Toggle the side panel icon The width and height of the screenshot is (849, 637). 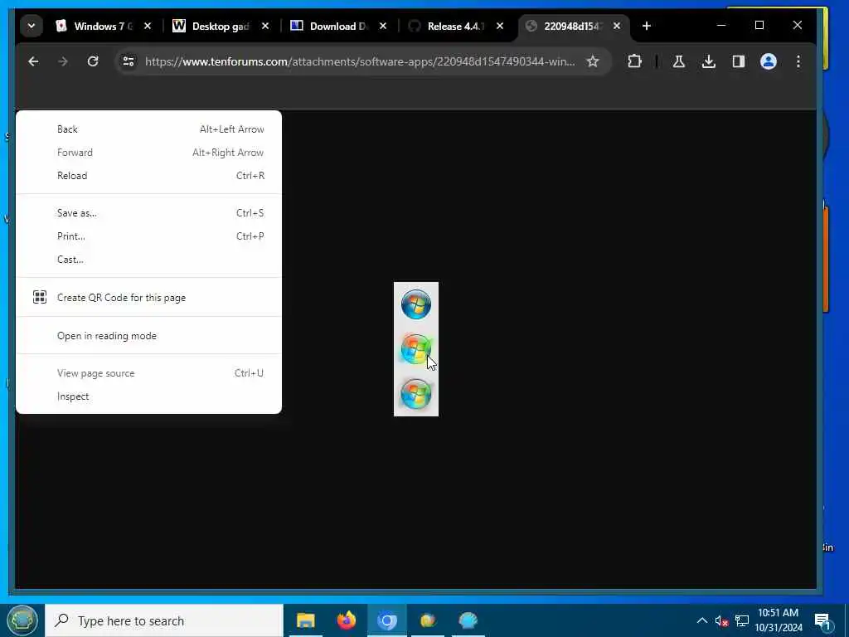739,61
